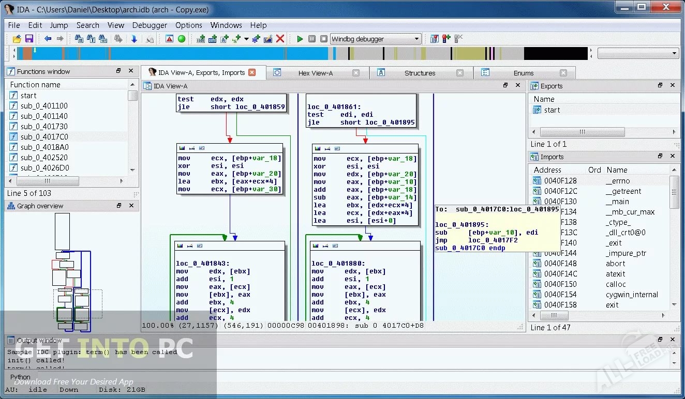This screenshot has height=399, width=685.
Task: Click the Open file icon in toolbar
Action: [x=17, y=39]
